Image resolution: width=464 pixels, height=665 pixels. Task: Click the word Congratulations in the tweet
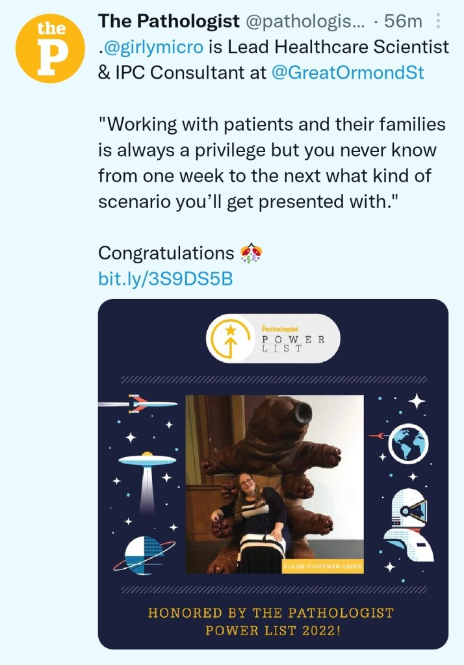[166, 253]
